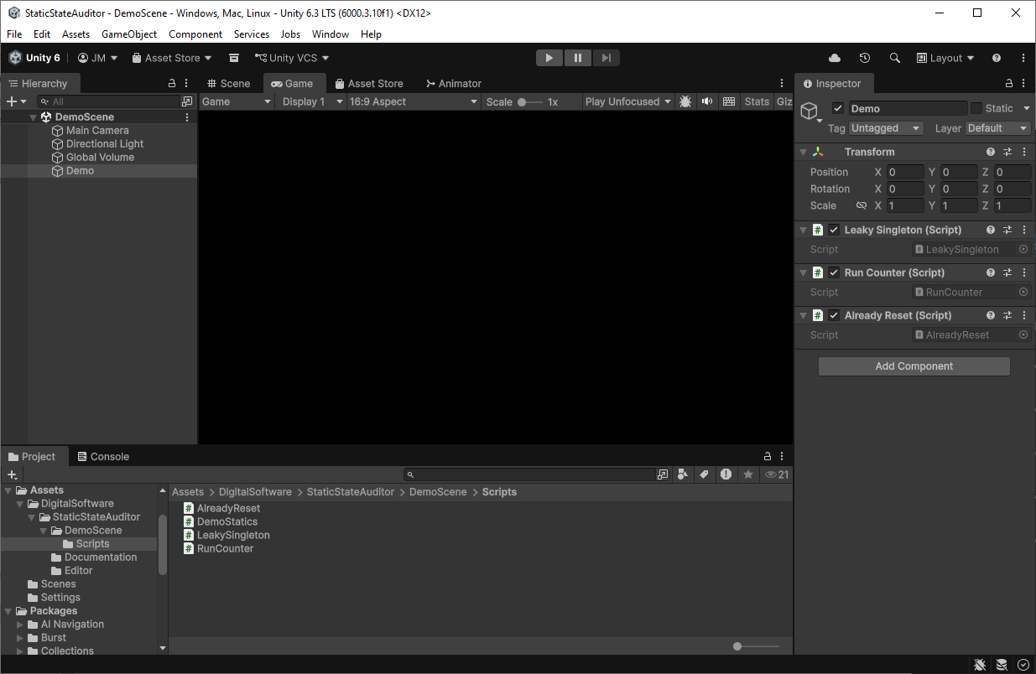The image size is (1036, 674).
Task: Open Inspector panel more options menu
Action: [x=1023, y=84]
